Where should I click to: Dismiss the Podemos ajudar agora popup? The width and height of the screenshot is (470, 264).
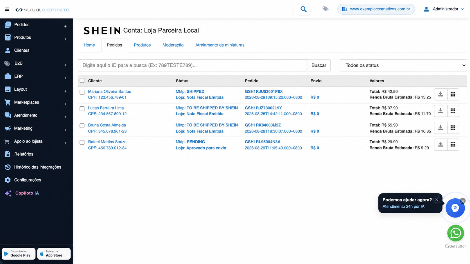coord(437,200)
